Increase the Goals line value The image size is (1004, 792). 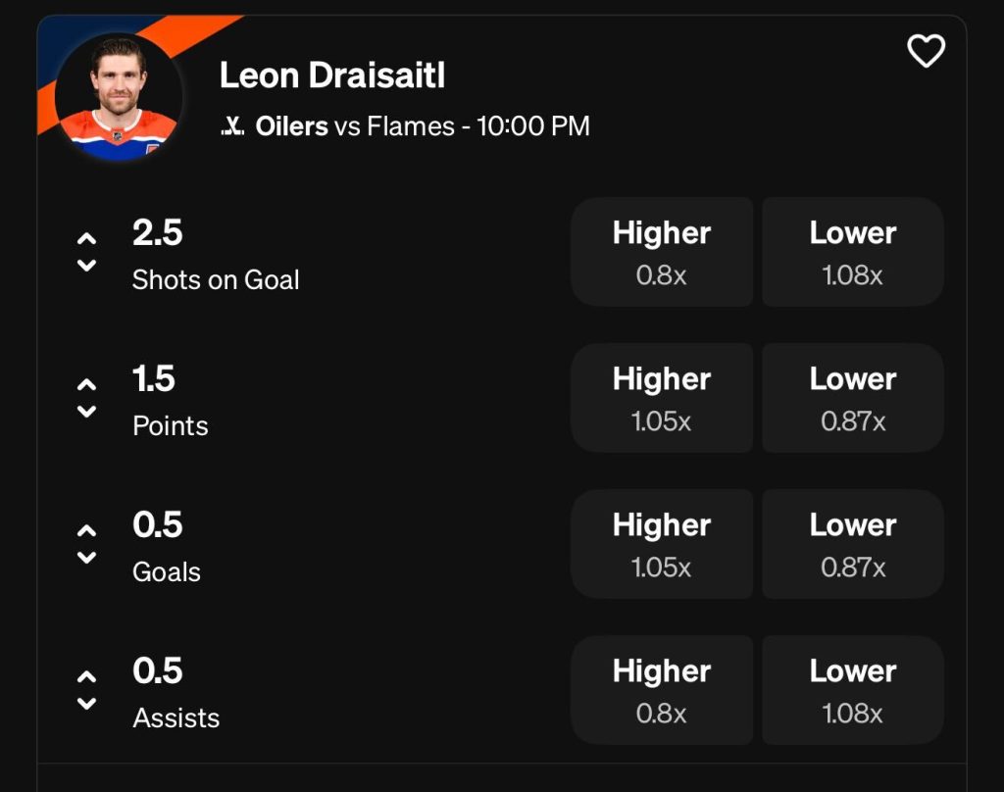(86, 530)
